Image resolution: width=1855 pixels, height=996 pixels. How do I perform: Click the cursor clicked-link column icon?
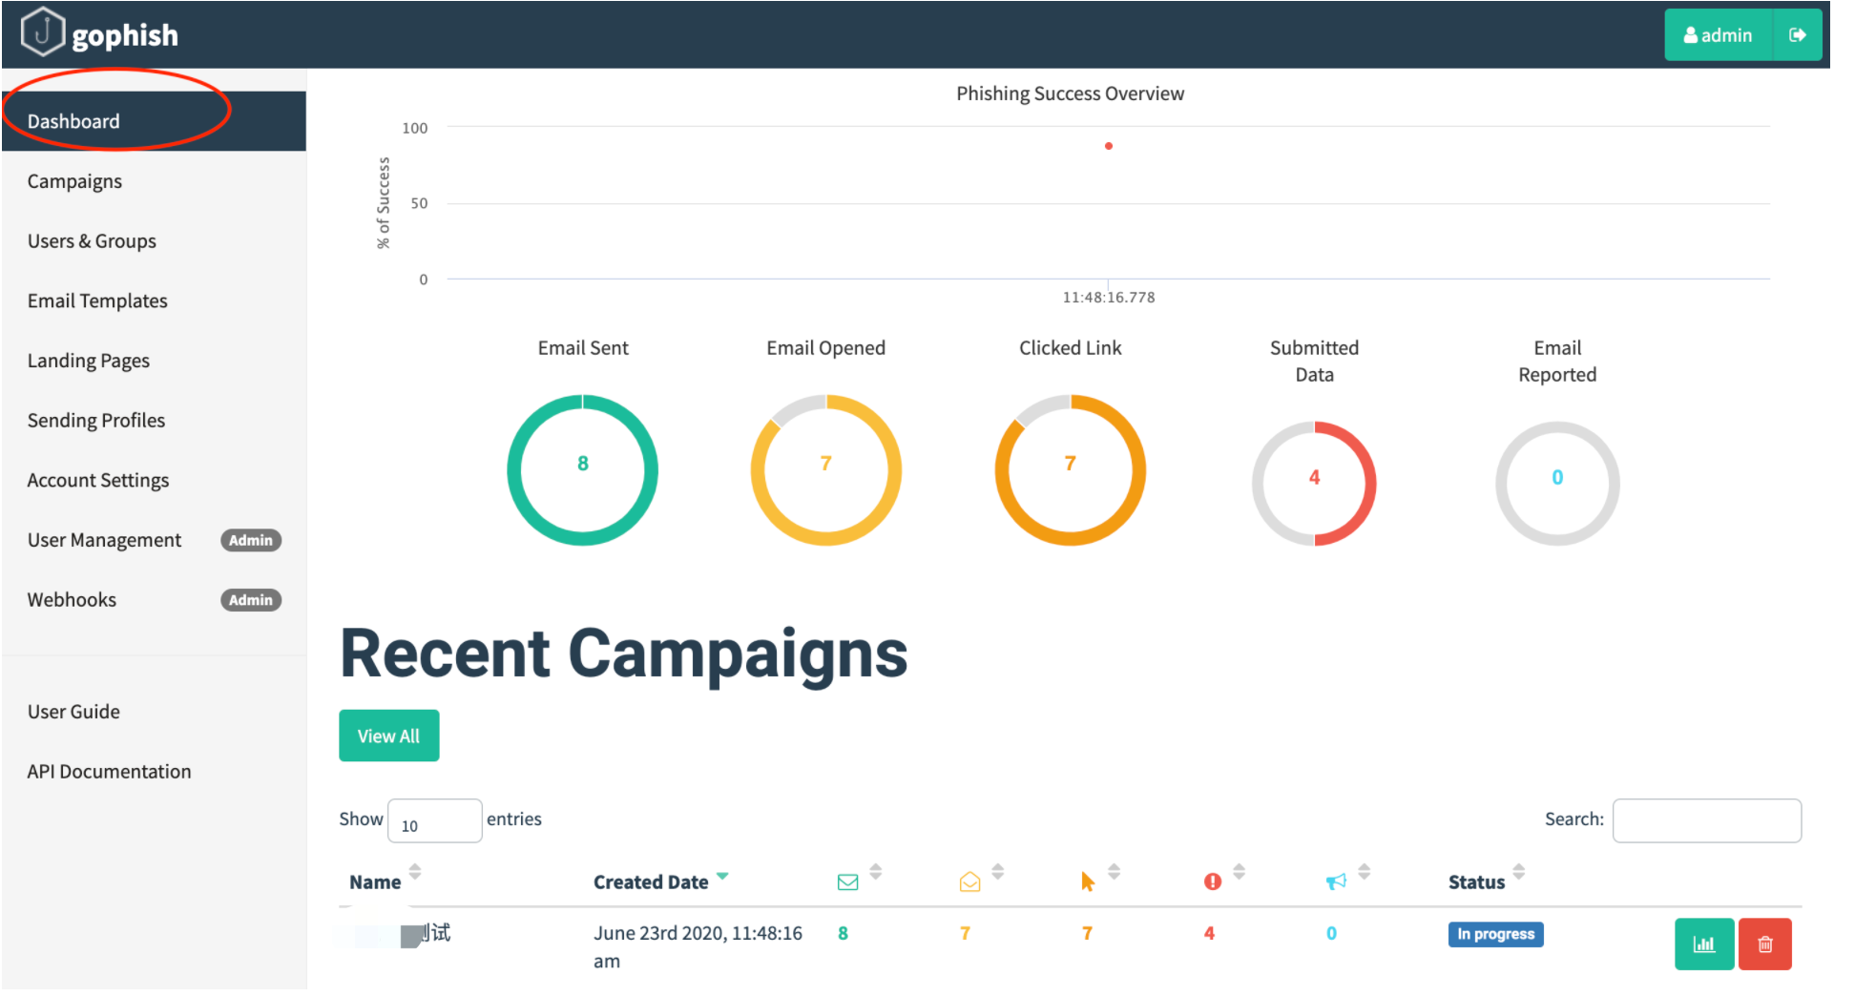pyautogui.click(x=1088, y=882)
